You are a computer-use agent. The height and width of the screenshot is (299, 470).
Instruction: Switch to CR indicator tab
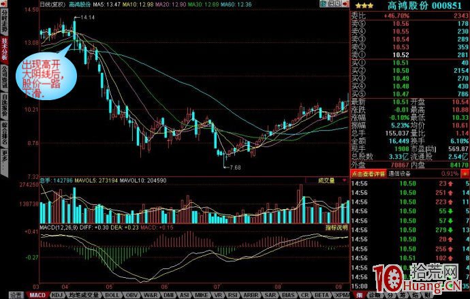pos(304,296)
